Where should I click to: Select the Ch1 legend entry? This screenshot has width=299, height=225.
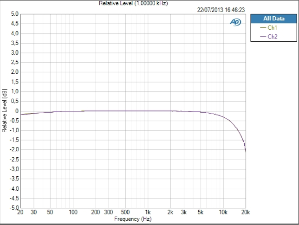(269, 28)
